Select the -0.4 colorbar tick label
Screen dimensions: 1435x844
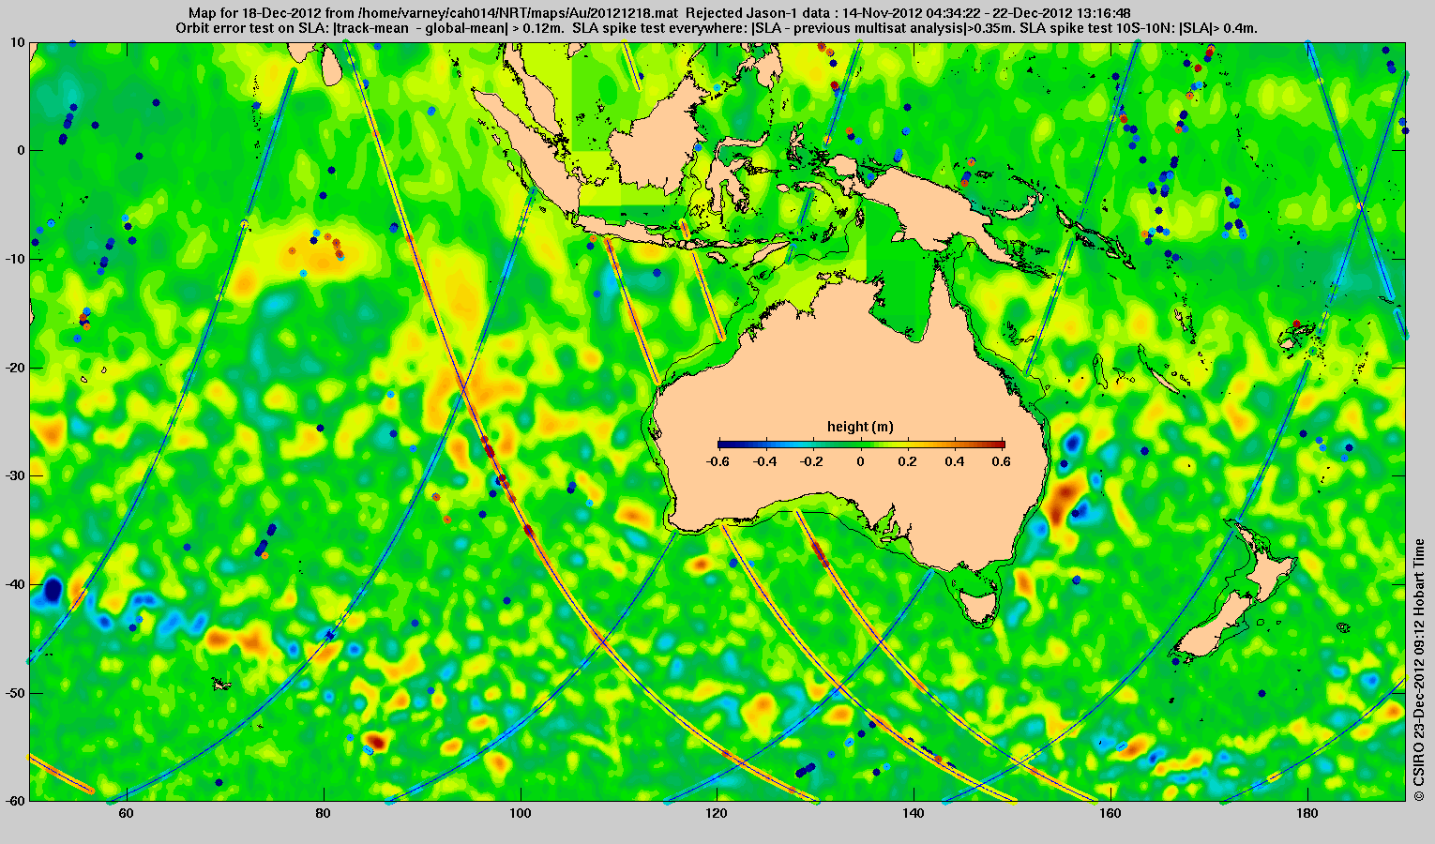coord(765,462)
